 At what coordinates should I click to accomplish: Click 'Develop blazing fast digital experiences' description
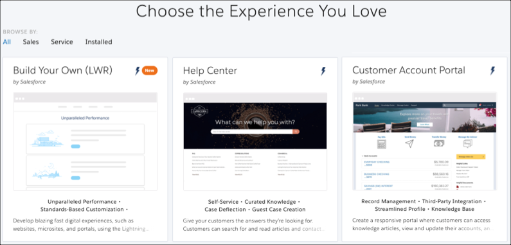pos(82,225)
